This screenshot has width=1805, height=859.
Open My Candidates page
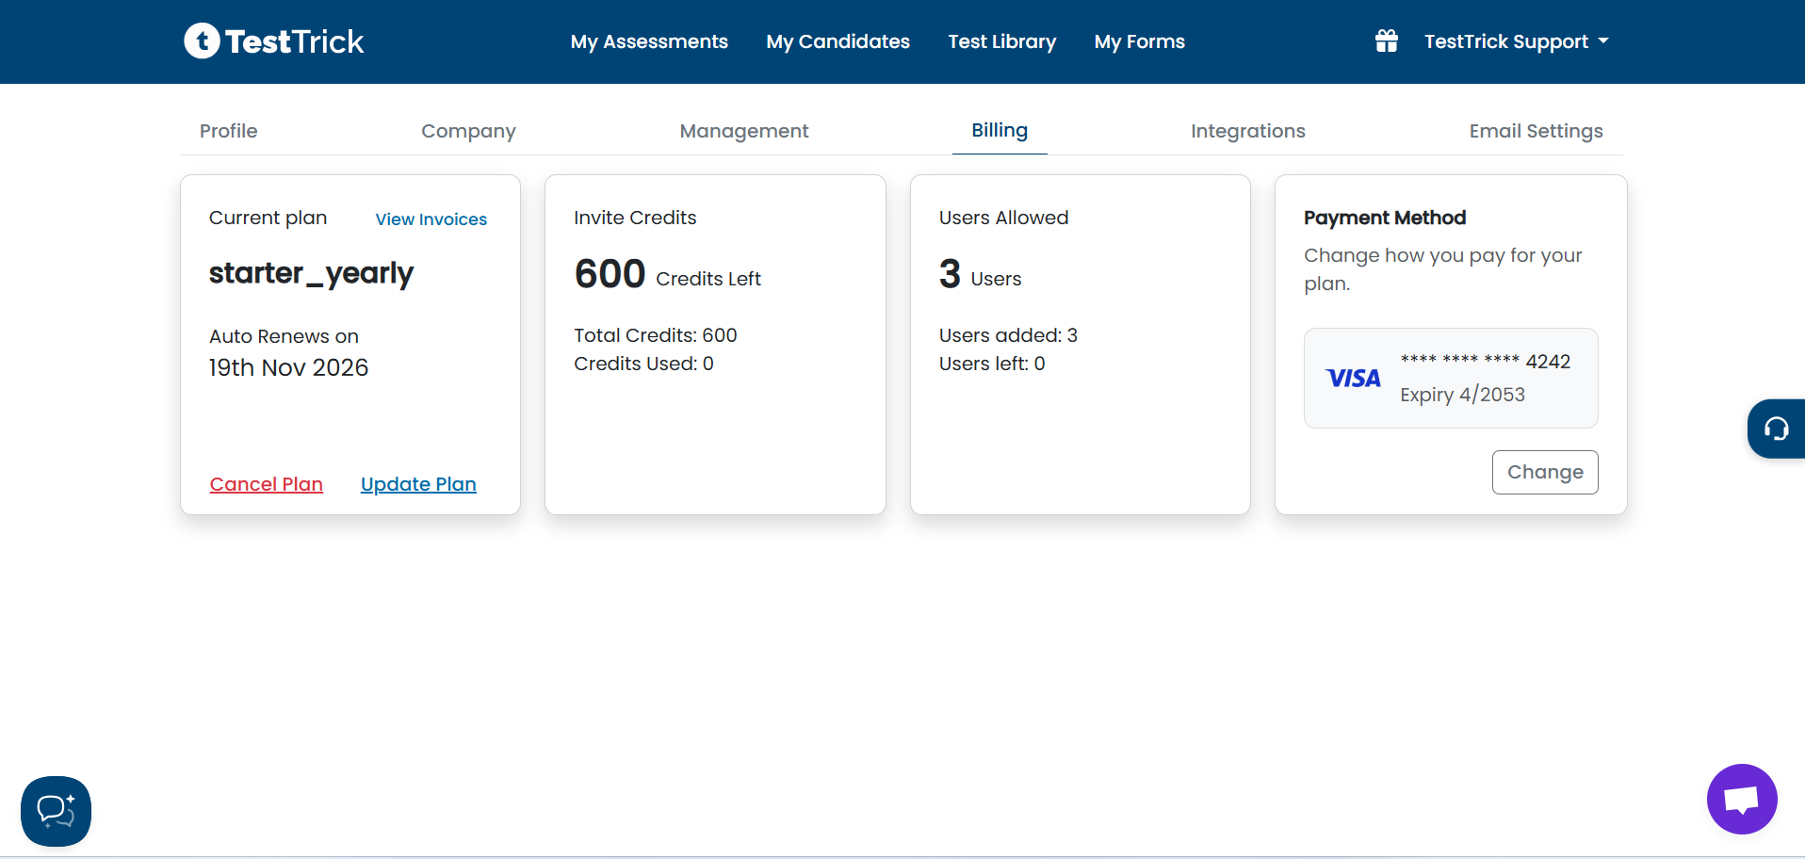pos(837,41)
